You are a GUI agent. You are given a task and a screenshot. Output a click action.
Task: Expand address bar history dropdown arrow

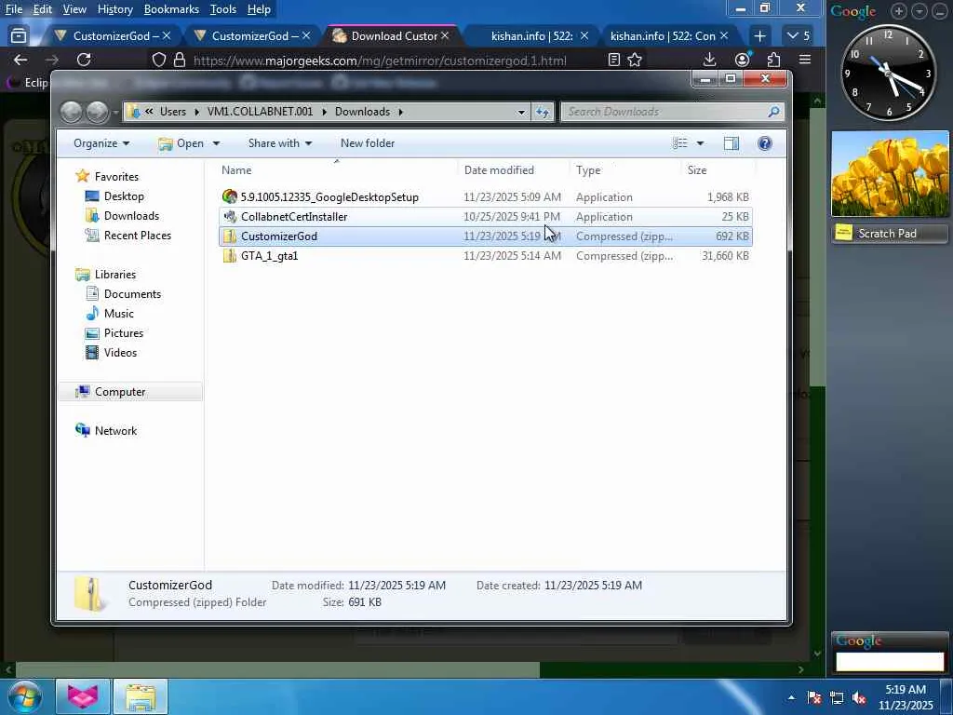[521, 112]
